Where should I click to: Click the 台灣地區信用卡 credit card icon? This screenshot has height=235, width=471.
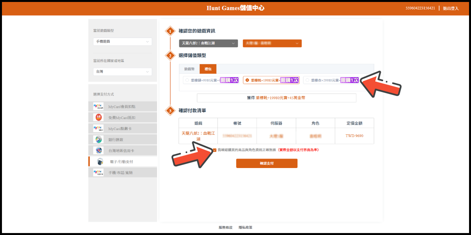pos(98,150)
